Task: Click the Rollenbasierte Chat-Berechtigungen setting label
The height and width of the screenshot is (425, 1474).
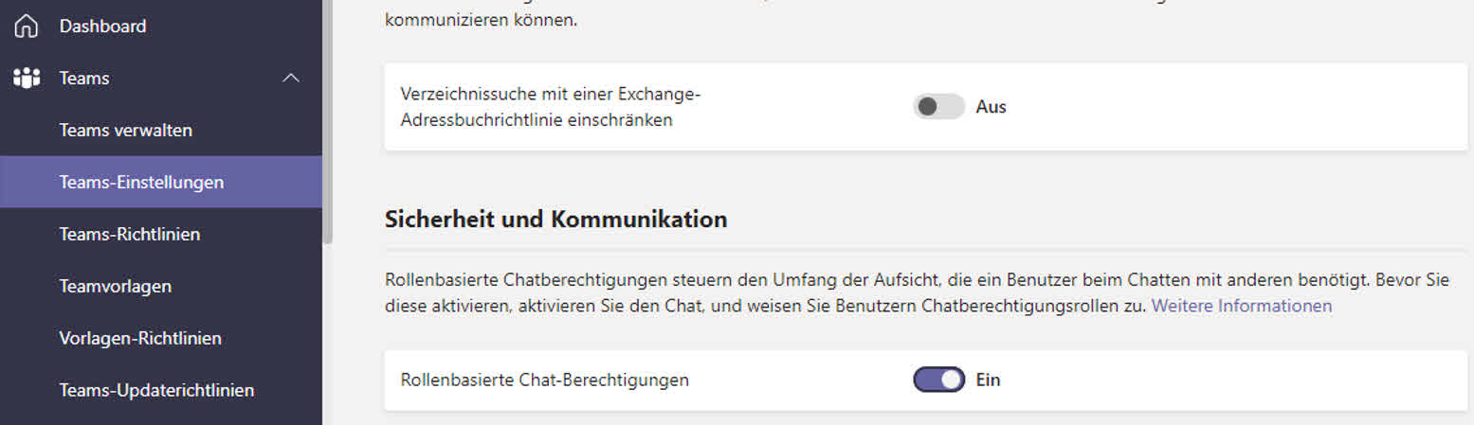Action: click(x=545, y=380)
